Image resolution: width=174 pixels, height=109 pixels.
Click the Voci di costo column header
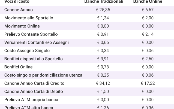click(x=17, y=1)
